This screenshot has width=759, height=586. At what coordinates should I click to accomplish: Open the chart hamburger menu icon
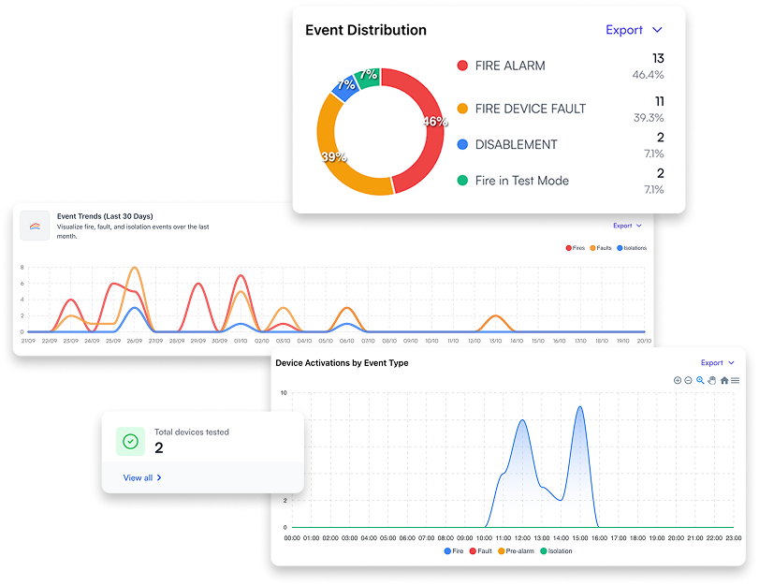pos(736,380)
